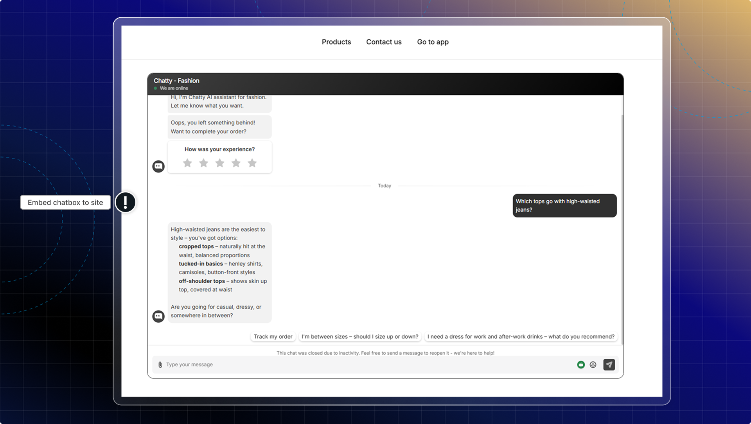
Task: Follow the Go to app link
Action: pos(433,42)
